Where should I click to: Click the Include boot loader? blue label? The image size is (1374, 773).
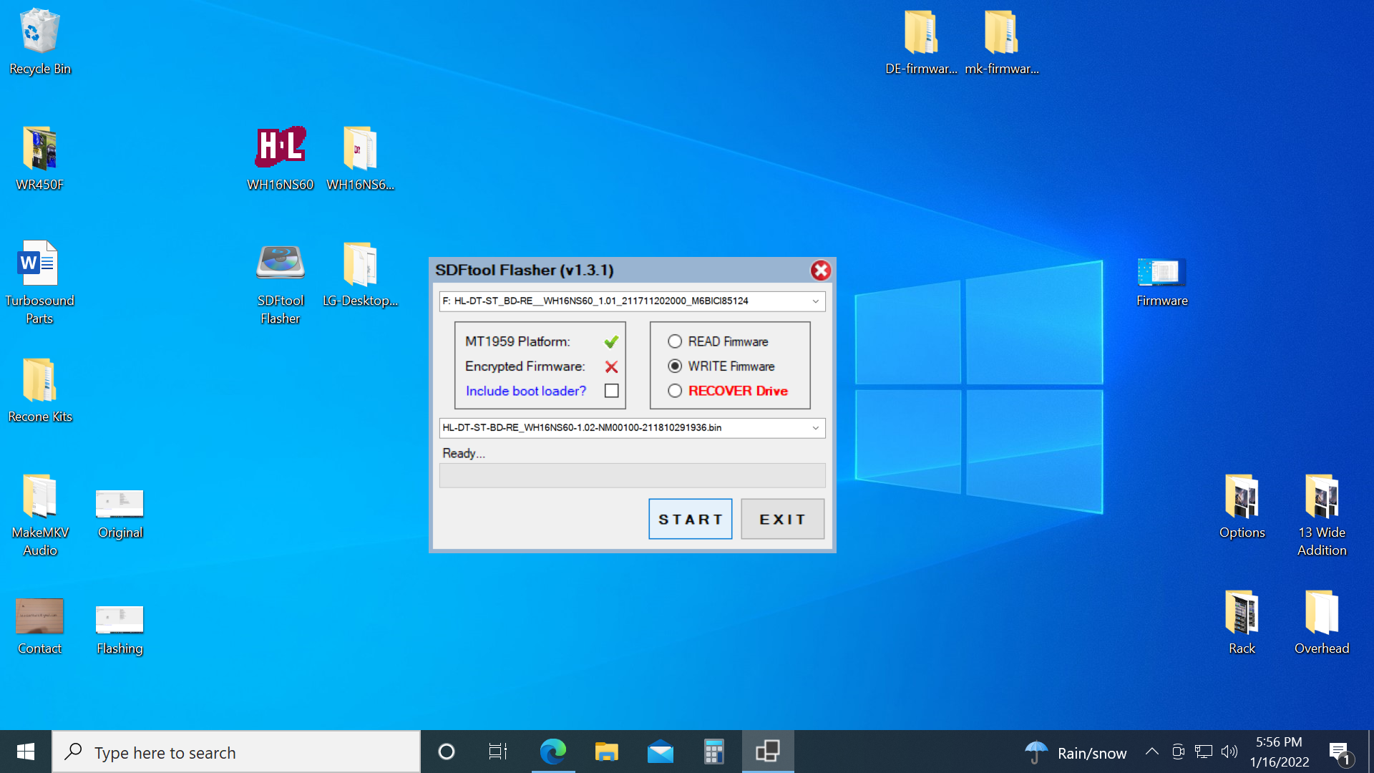pyautogui.click(x=525, y=391)
